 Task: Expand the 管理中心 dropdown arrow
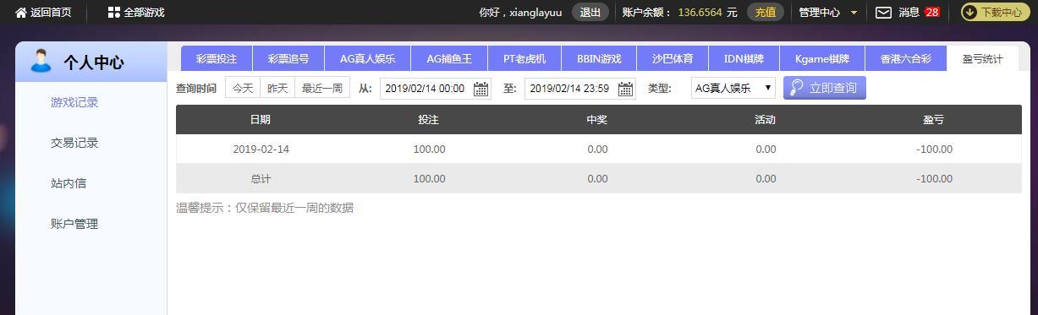854,13
